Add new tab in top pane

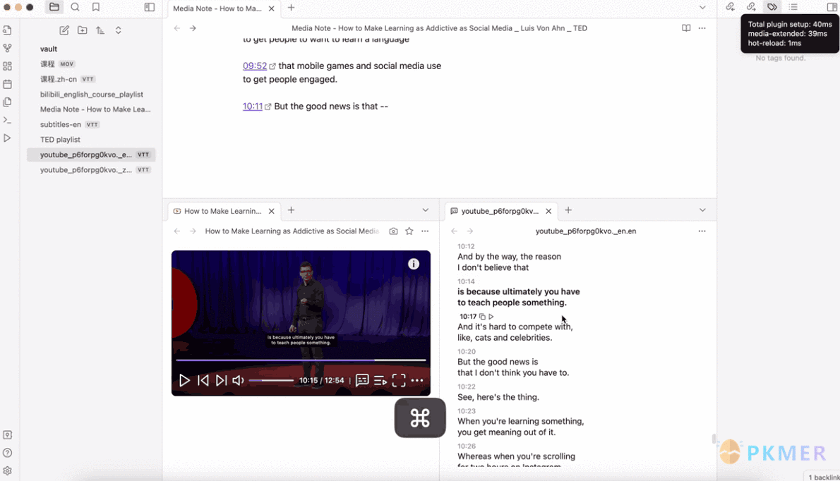(291, 8)
